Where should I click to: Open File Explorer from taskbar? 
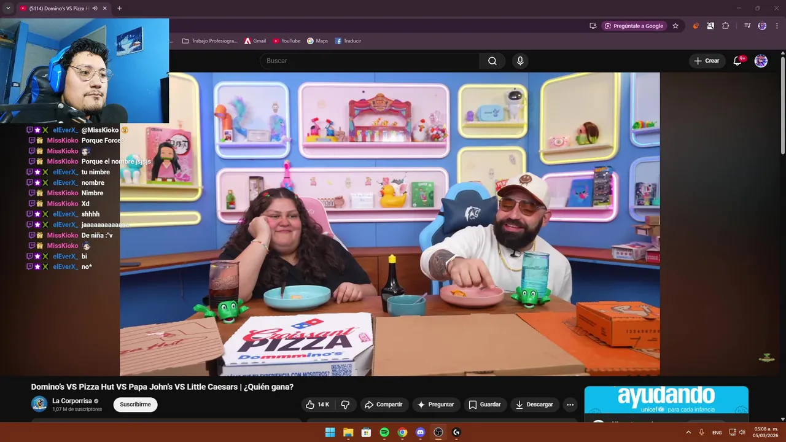tap(348, 432)
